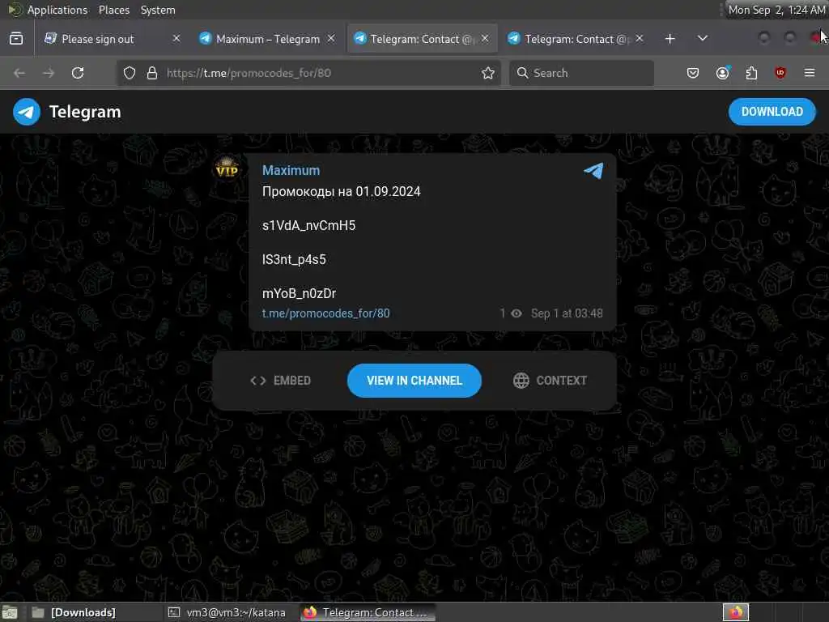Close the Please sign out tab
The width and height of the screenshot is (829, 622).
176,39
